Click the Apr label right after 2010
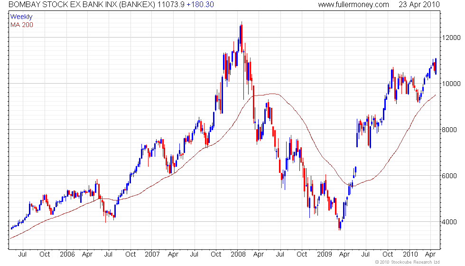Viewport: 465px width, 266px height. 430,255
